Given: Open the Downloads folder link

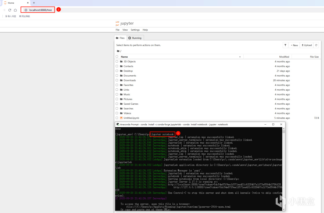Looking at the screenshot, I should [130, 80].
